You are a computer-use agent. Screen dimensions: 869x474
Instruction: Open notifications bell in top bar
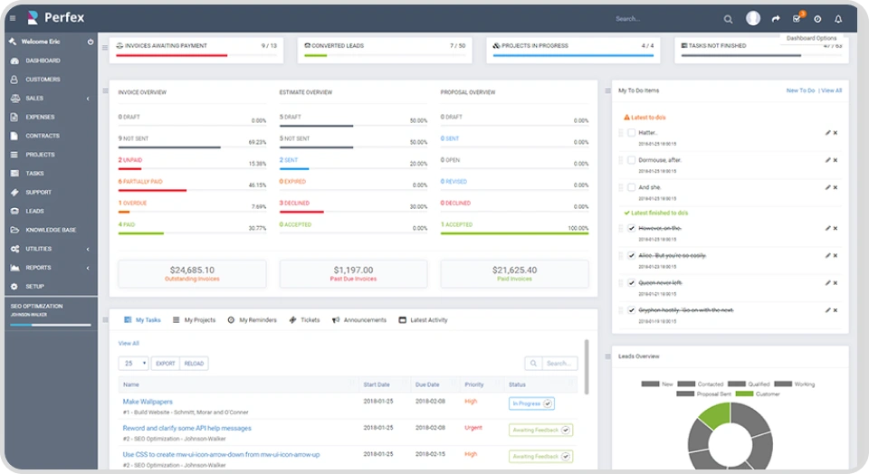tap(837, 18)
